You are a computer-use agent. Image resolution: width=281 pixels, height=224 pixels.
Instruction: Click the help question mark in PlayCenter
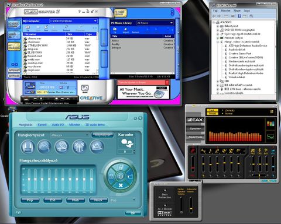pos(80,12)
